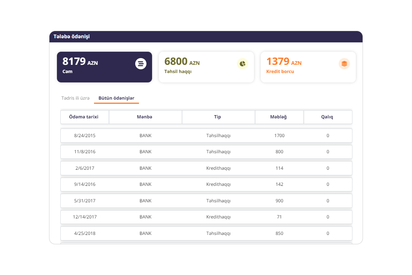Click the Qalıq column header
The height and width of the screenshot is (275, 412).
click(327, 117)
